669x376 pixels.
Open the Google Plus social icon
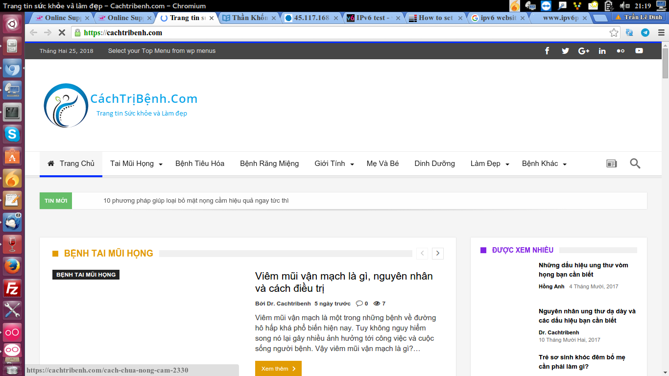point(584,51)
